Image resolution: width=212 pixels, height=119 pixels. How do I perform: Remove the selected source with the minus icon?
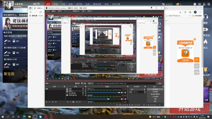70,102
